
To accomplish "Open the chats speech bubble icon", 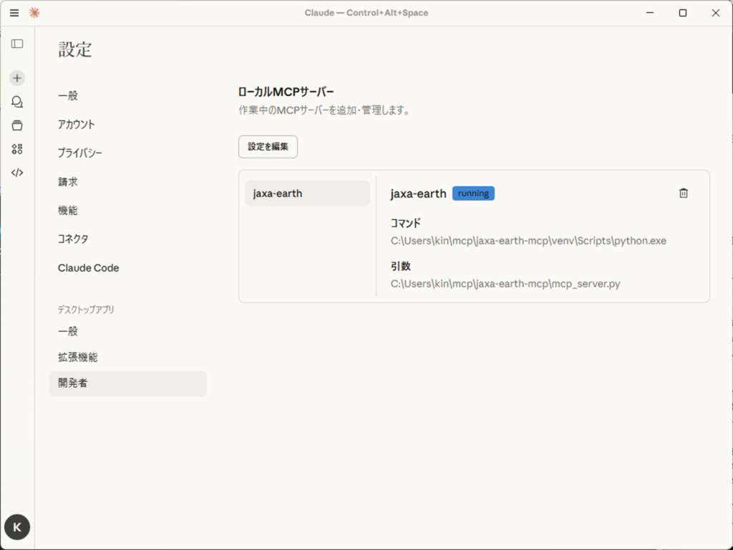I will [x=17, y=102].
